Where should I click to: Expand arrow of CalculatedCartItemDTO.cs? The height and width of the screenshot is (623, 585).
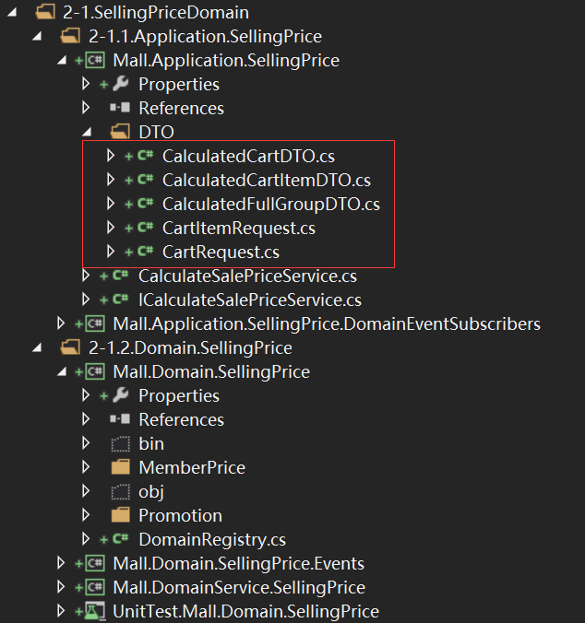click(111, 180)
